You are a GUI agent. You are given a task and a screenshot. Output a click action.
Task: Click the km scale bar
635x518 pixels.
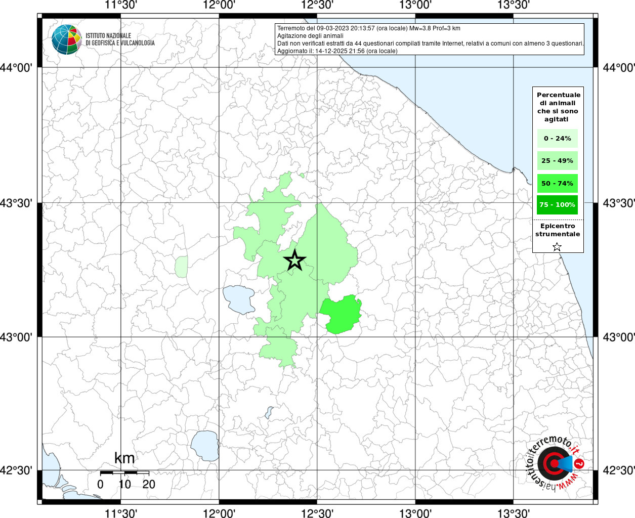pyautogui.click(x=124, y=473)
